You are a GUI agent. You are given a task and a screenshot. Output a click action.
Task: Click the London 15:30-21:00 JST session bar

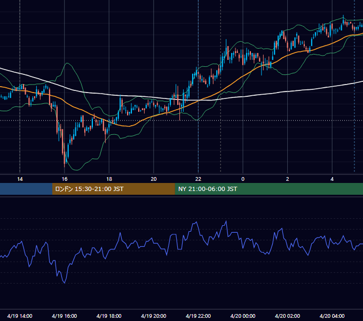[x=113, y=189]
